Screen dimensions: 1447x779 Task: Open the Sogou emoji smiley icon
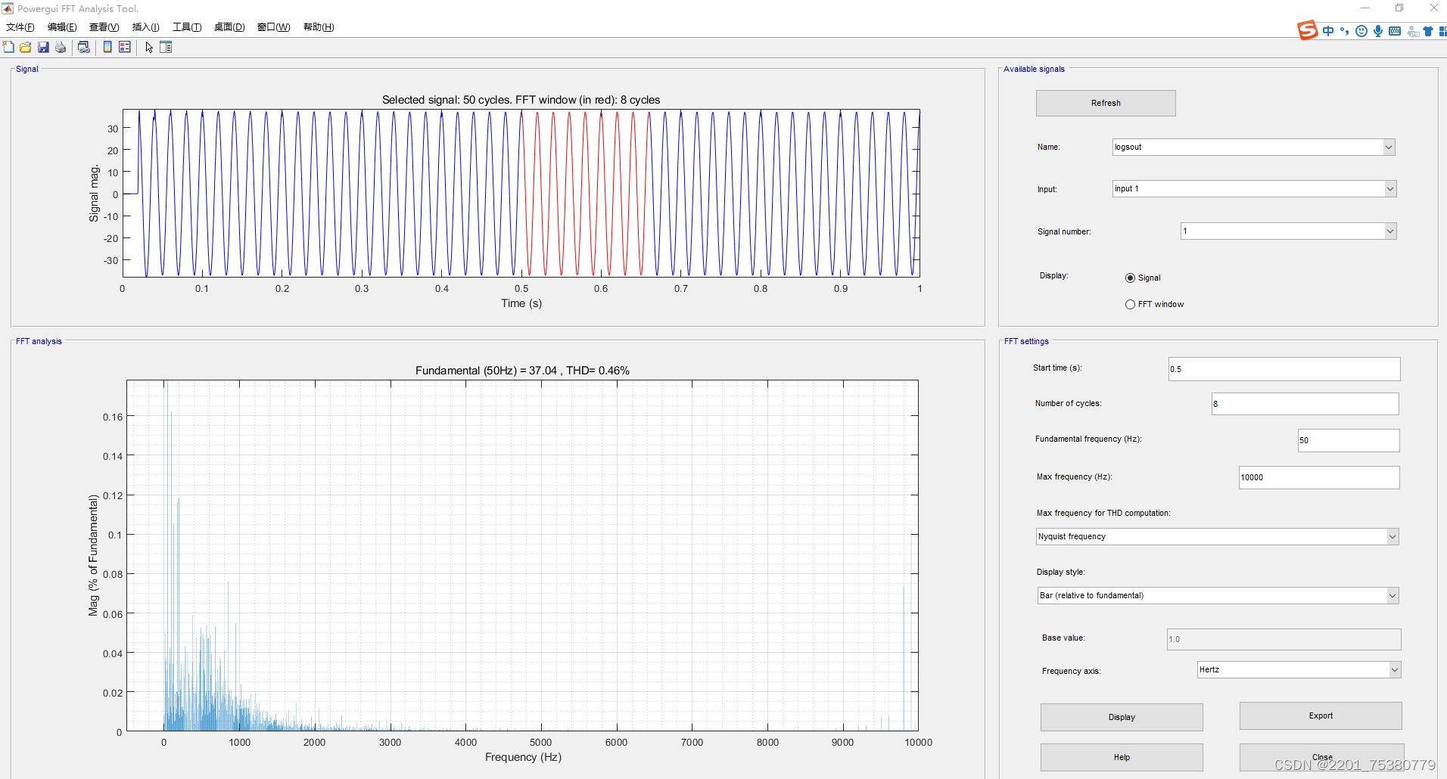click(x=1361, y=31)
